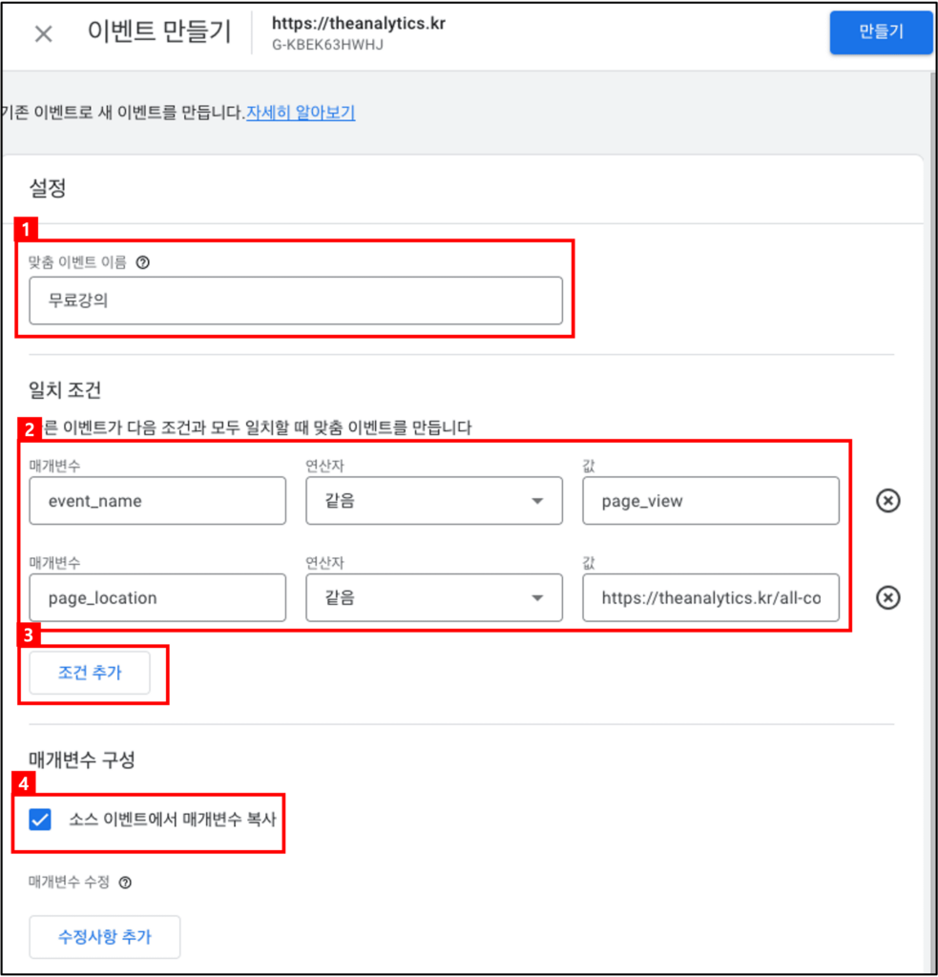Close the 이벤트 만들기 panel with X

pos(43,33)
